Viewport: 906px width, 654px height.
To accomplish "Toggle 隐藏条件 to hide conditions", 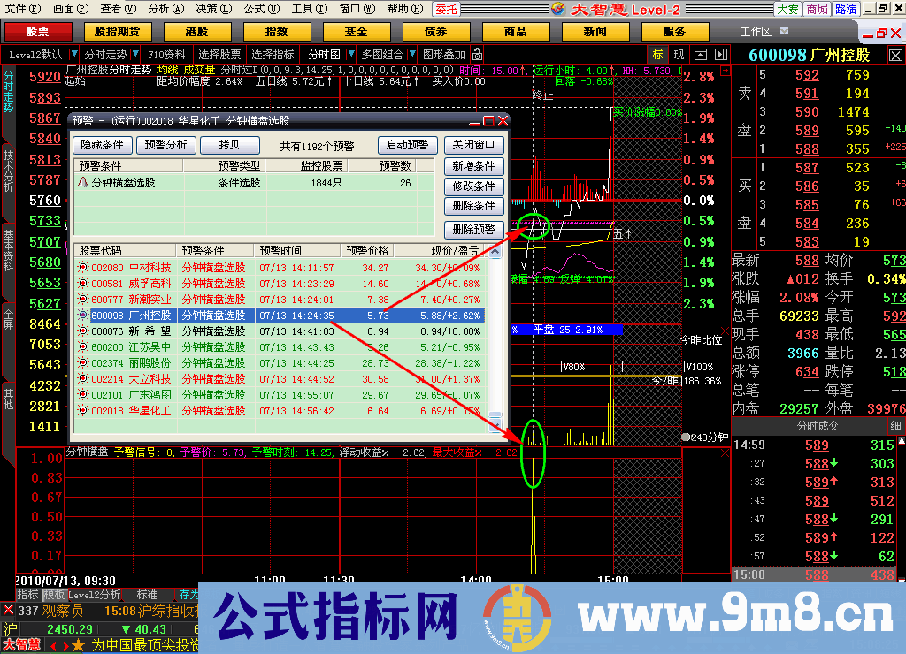I will coord(103,146).
